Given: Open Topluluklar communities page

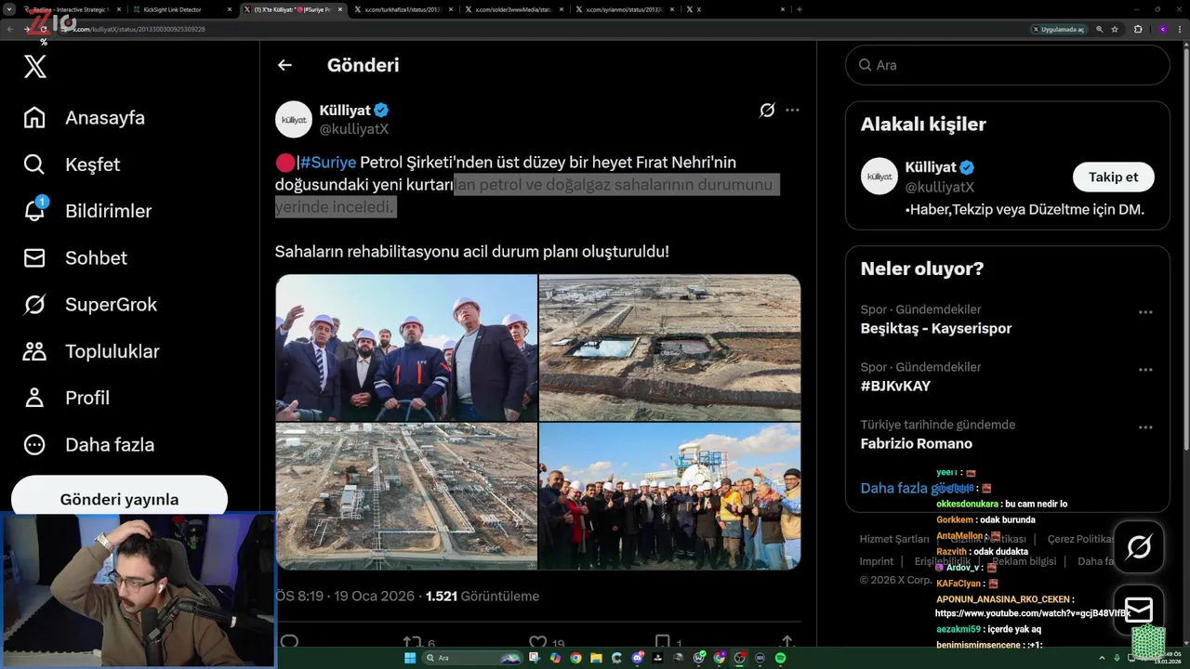Looking at the screenshot, I should [91, 351].
